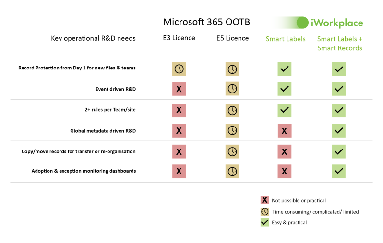The height and width of the screenshot is (243, 383).
Task: Click the red X for E3 Event driven R&D
Action: pos(179,89)
